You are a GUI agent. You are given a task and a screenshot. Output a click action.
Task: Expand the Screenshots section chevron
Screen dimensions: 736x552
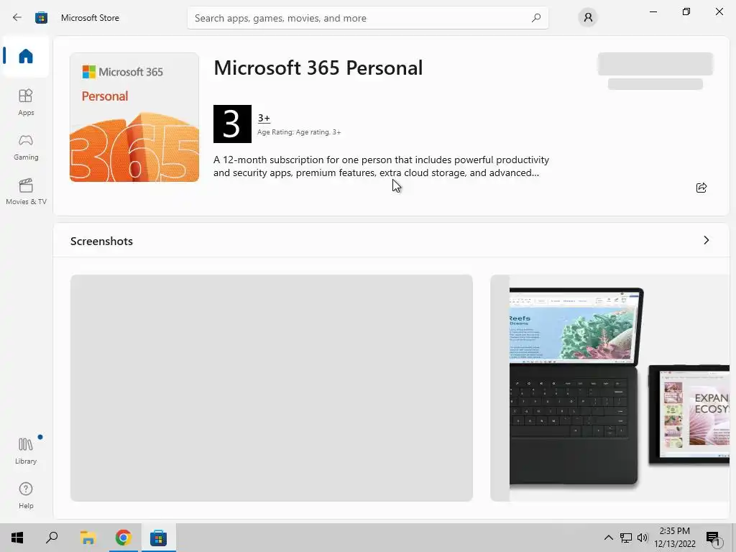pyautogui.click(x=706, y=240)
